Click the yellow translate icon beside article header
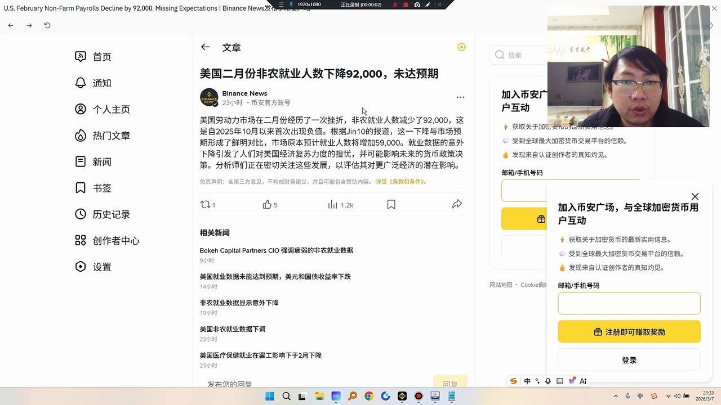Image resolution: width=721 pixels, height=405 pixels. 462,47
